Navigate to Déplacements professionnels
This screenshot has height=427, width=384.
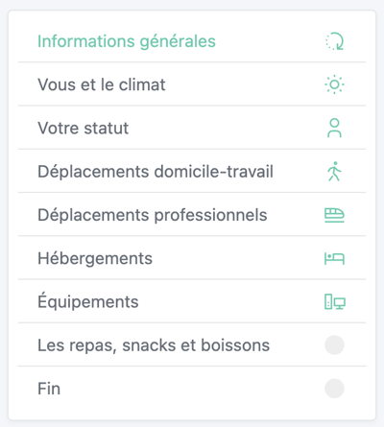pyautogui.click(x=153, y=215)
